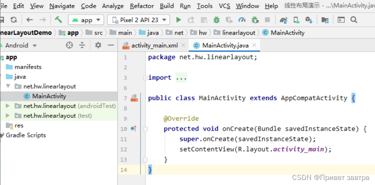
Task: Open the Profiler gauge icon
Action: 242,20
